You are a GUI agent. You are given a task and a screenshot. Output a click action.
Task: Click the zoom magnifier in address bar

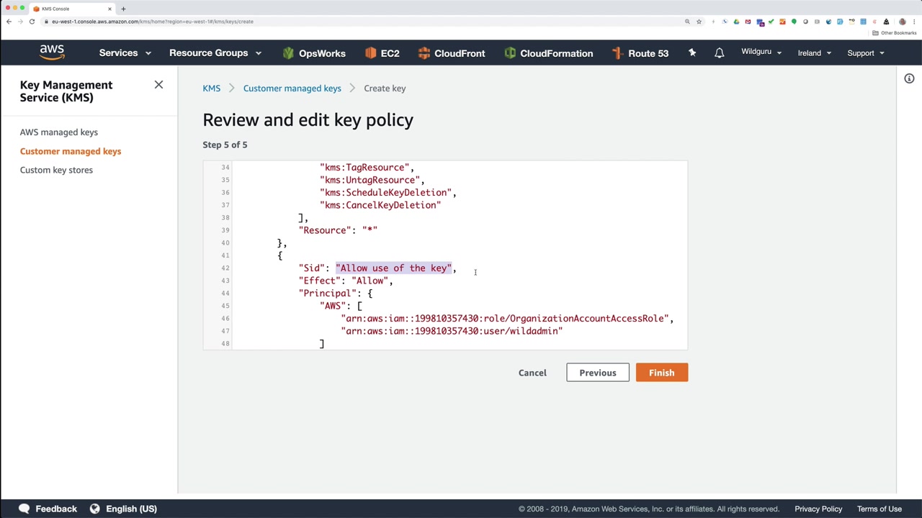687,22
